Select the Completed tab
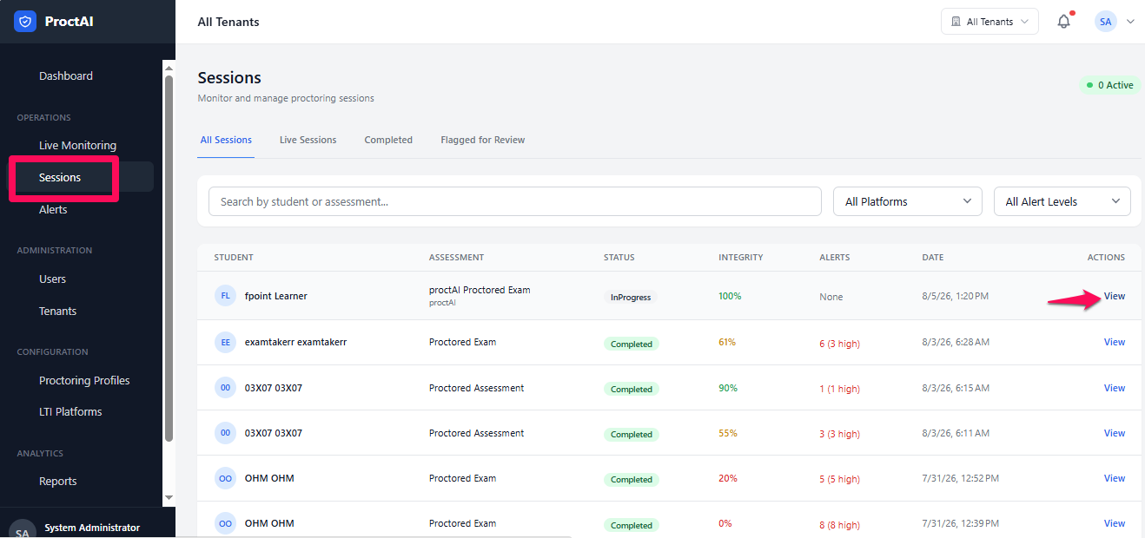The image size is (1145, 538). (x=388, y=140)
